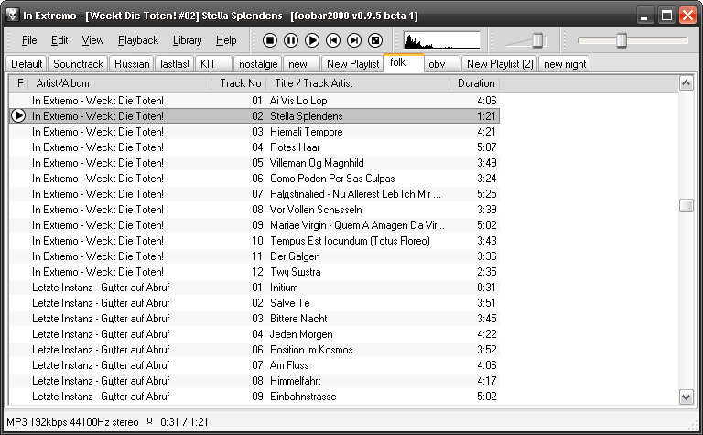This screenshot has width=703, height=435.
Task: Click the Play button in toolbar
Action: point(312,41)
